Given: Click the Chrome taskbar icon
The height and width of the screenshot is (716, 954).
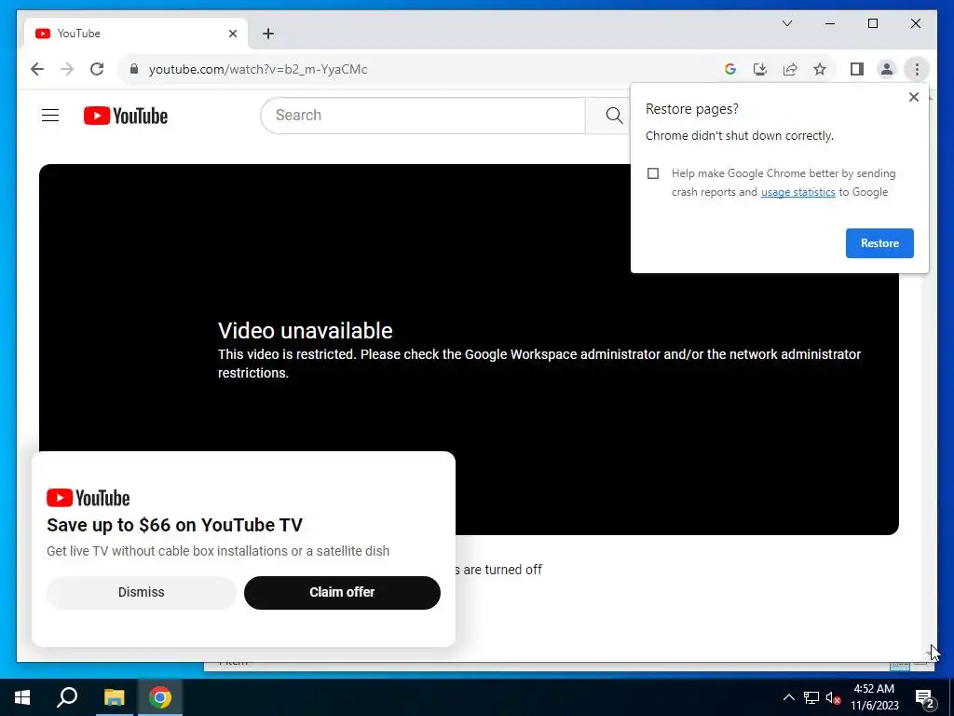Looking at the screenshot, I should (160, 697).
